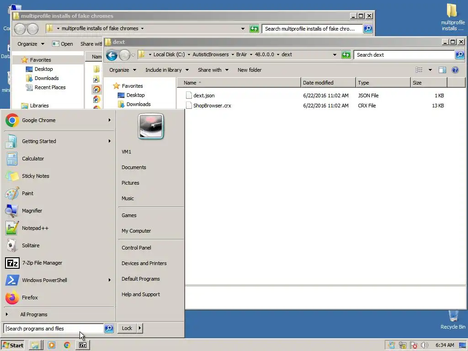This screenshot has height=351, width=468.
Task: Click search icon in dext window
Action: coord(460,55)
